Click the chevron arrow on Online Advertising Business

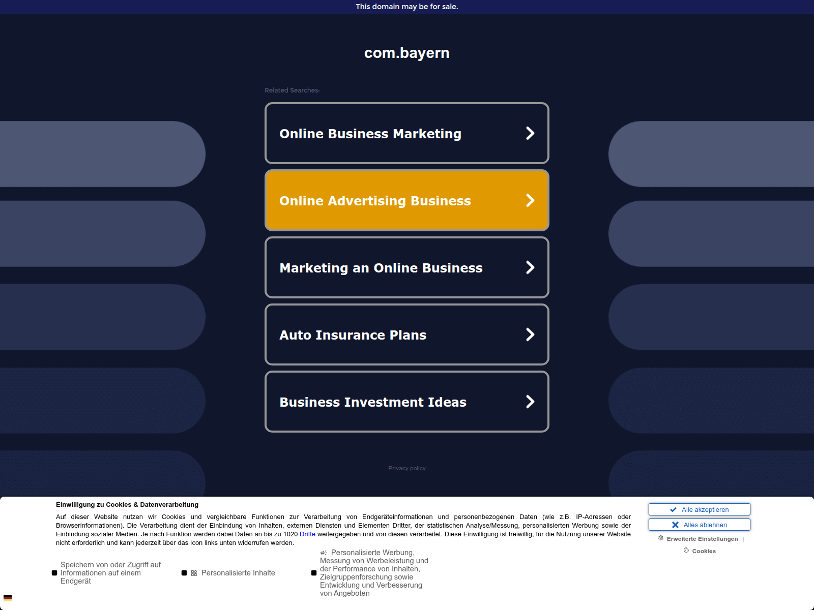(x=530, y=200)
